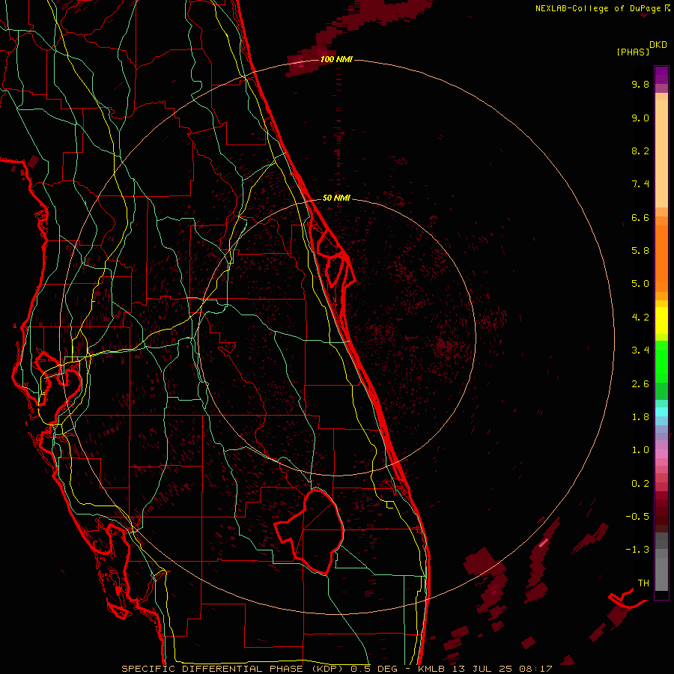Select the 6.6 scale value
This screenshot has width=674, height=674.
click(640, 217)
